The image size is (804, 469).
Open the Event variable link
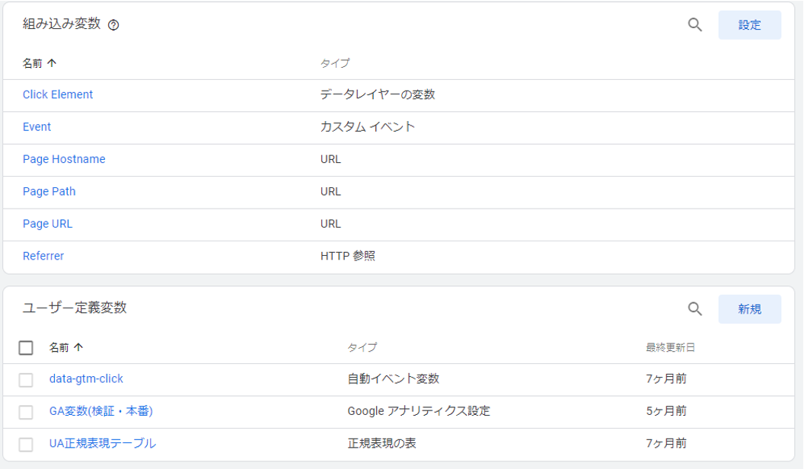coord(37,127)
